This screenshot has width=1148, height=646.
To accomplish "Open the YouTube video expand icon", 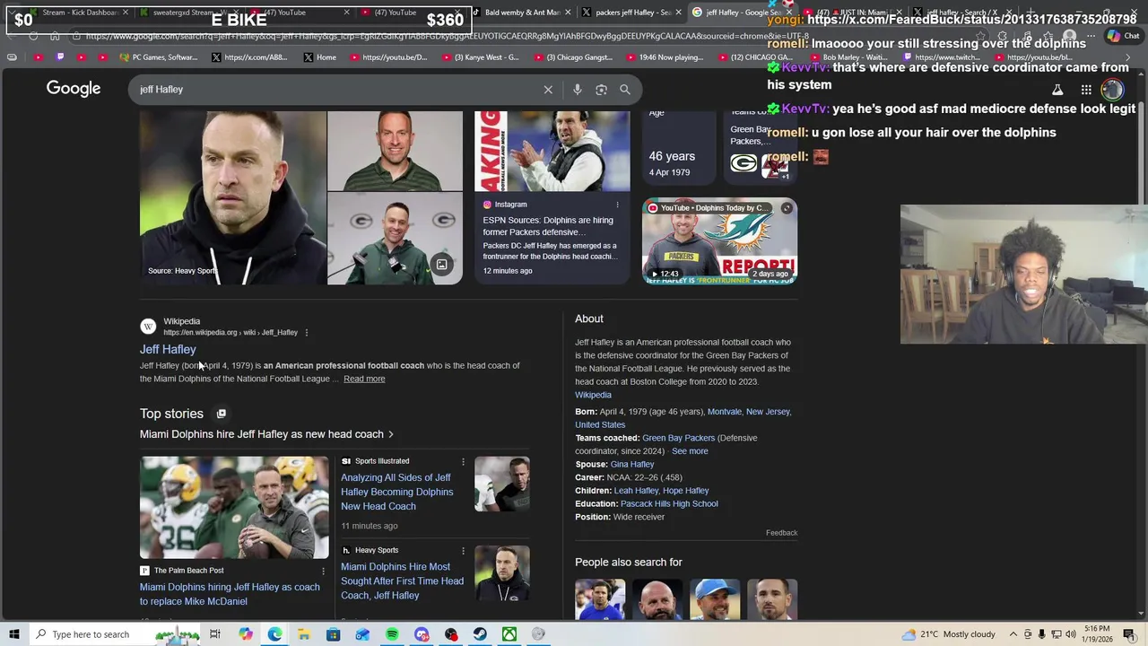I will tap(787, 208).
